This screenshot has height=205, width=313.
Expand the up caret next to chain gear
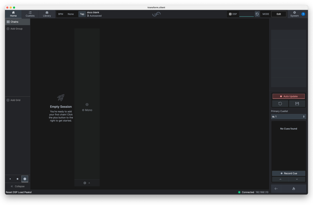[89, 183]
